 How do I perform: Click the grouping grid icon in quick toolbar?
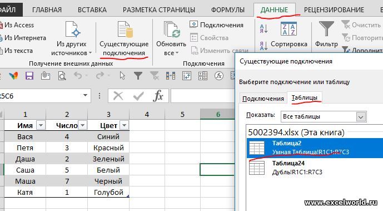[203, 76]
